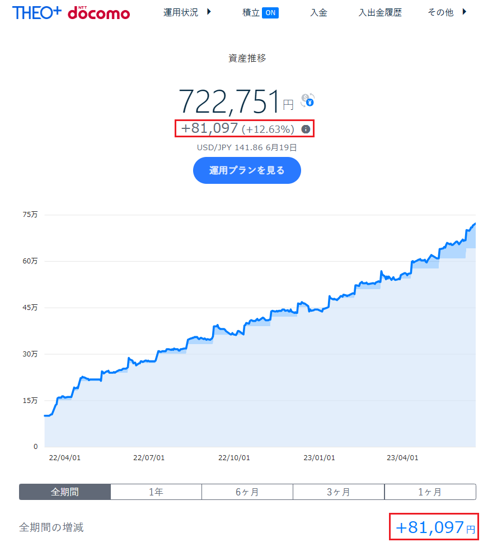Switch chart to 1年 period
483x542 pixels.
click(156, 492)
